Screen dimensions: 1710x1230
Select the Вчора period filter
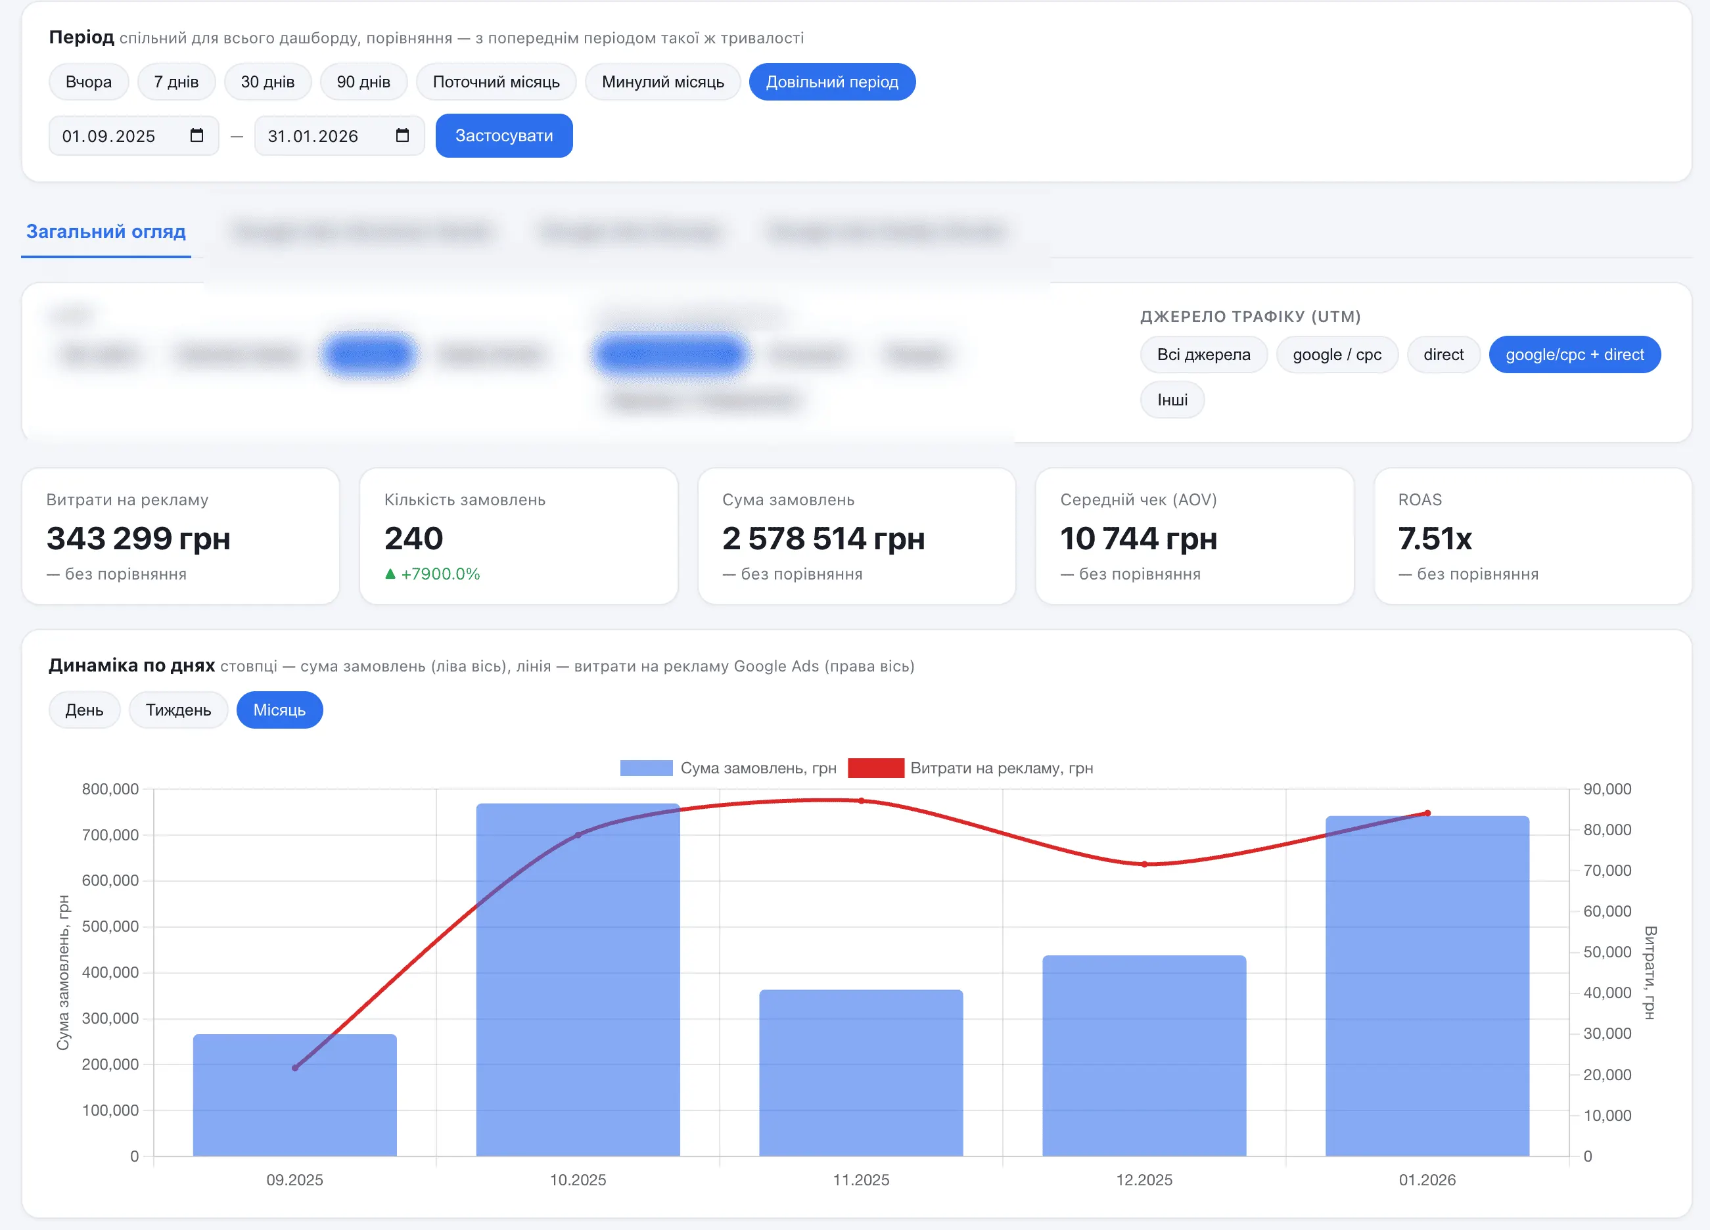tap(89, 81)
